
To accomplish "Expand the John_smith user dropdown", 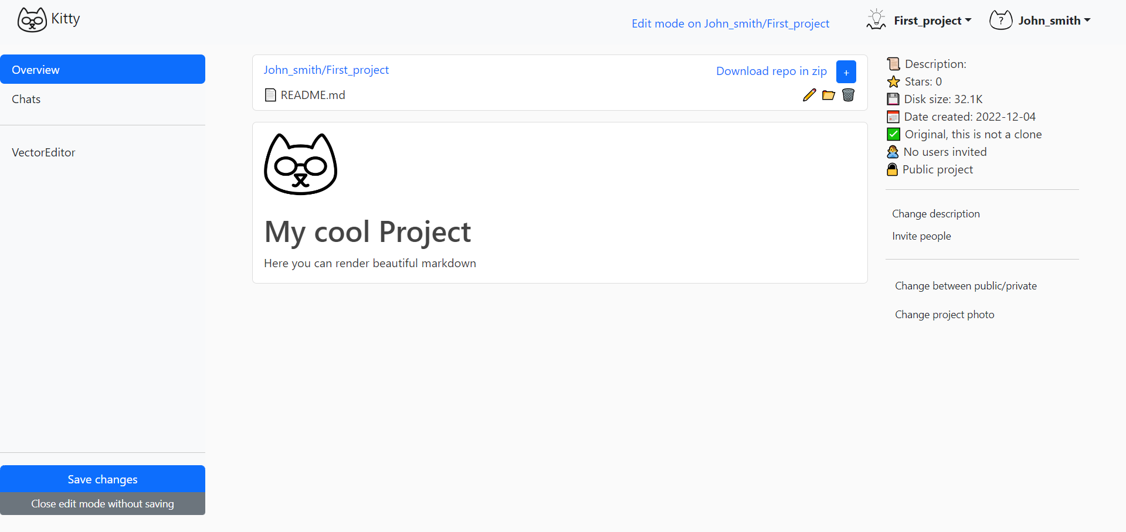I will [x=1054, y=21].
